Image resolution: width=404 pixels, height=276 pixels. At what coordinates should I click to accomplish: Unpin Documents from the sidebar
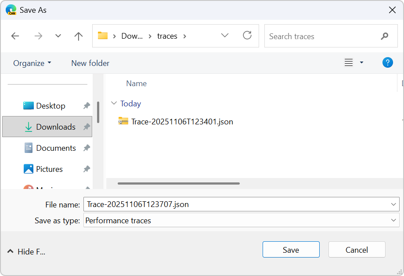click(87, 148)
